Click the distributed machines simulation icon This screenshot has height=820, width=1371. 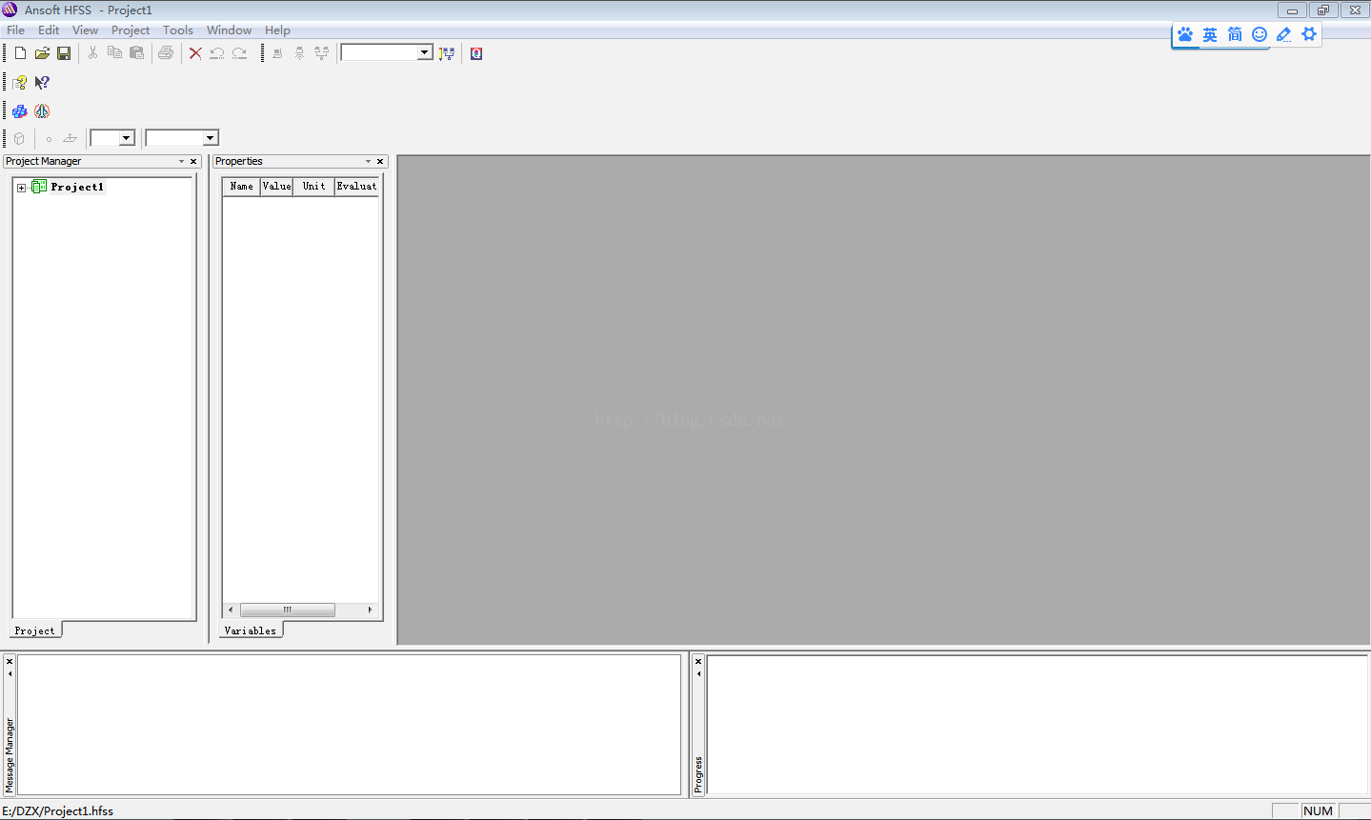coord(322,53)
